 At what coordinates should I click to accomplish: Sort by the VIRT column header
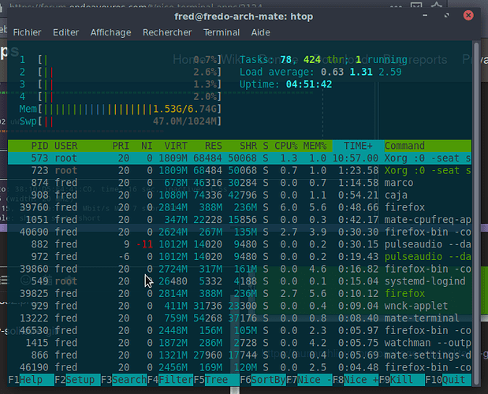pos(176,146)
